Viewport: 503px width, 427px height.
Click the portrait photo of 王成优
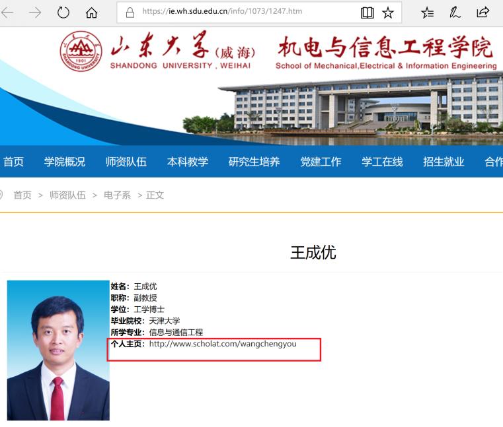[x=58, y=350]
